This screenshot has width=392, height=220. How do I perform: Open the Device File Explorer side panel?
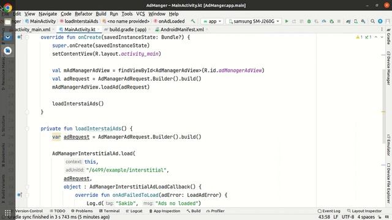click(388, 183)
